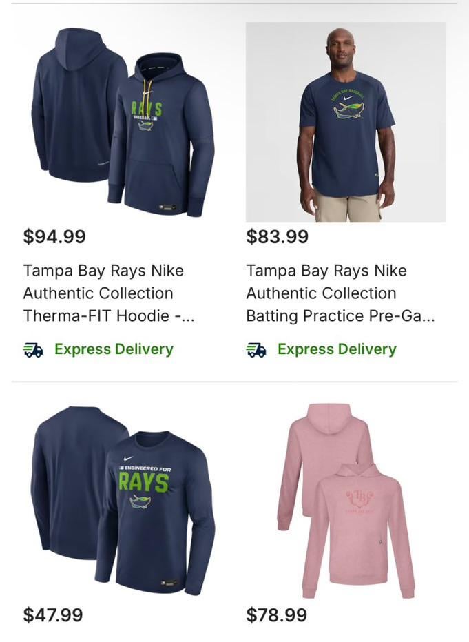Viewport: 469px width, 642px height.
Task: Tap the TB emblem on the pink hoodie
Action: [x=359, y=499]
